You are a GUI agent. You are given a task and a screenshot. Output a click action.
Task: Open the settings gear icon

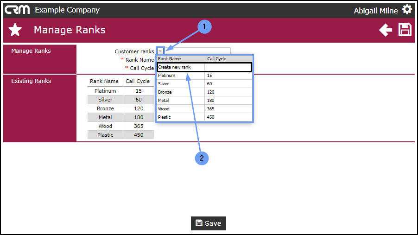pyautogui.click(x=407, y=10)
